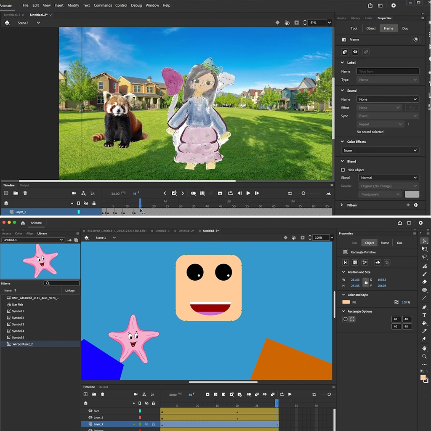Pick the Eyedropper tool
This screenshot has height=431, width=431.
tap(424, 331)
